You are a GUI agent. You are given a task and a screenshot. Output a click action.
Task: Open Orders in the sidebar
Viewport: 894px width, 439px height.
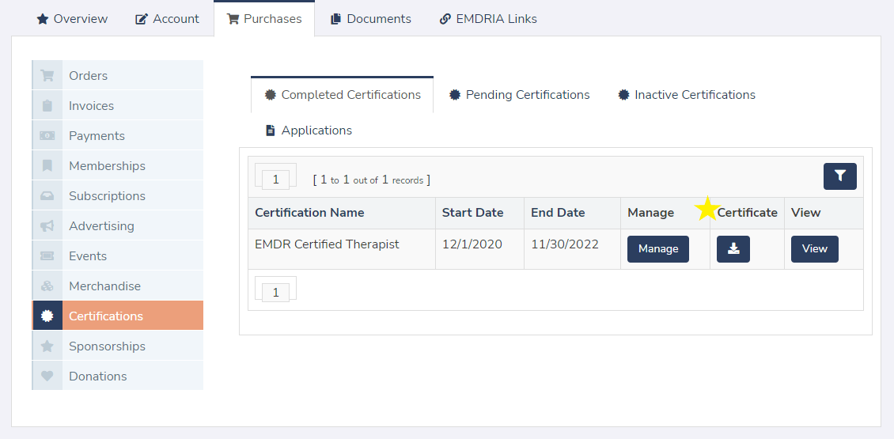click(117, 75)
